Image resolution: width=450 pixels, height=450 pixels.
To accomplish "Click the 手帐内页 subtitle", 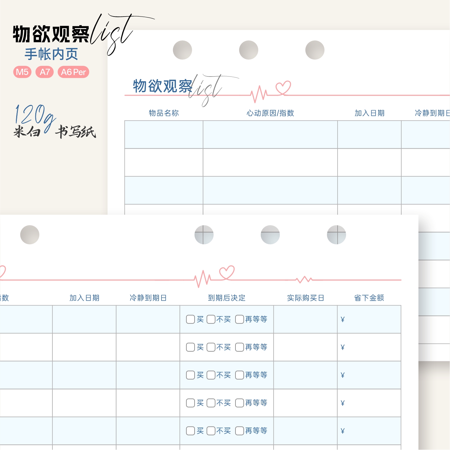I will (x=52, y=54).
